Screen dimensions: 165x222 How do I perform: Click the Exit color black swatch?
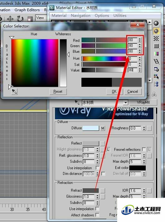pos(138,168)
